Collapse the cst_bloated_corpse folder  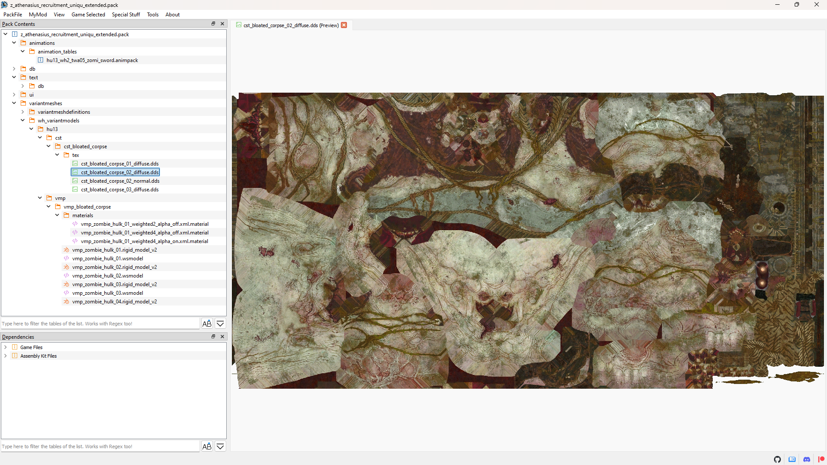pos(49,146)
